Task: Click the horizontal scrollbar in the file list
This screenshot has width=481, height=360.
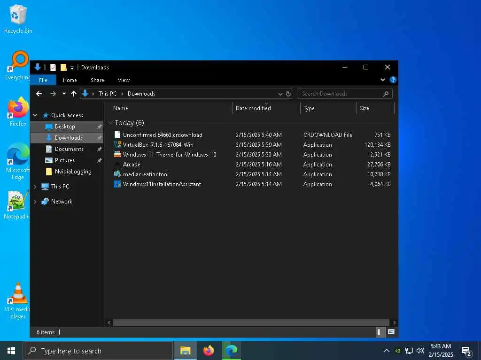Action: [251, 322]
